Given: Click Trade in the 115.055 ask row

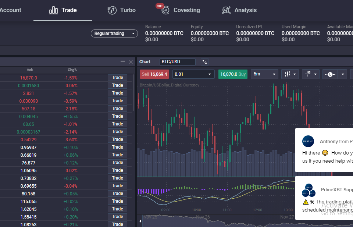Looking at the screenshot, I should pos(118,201).
